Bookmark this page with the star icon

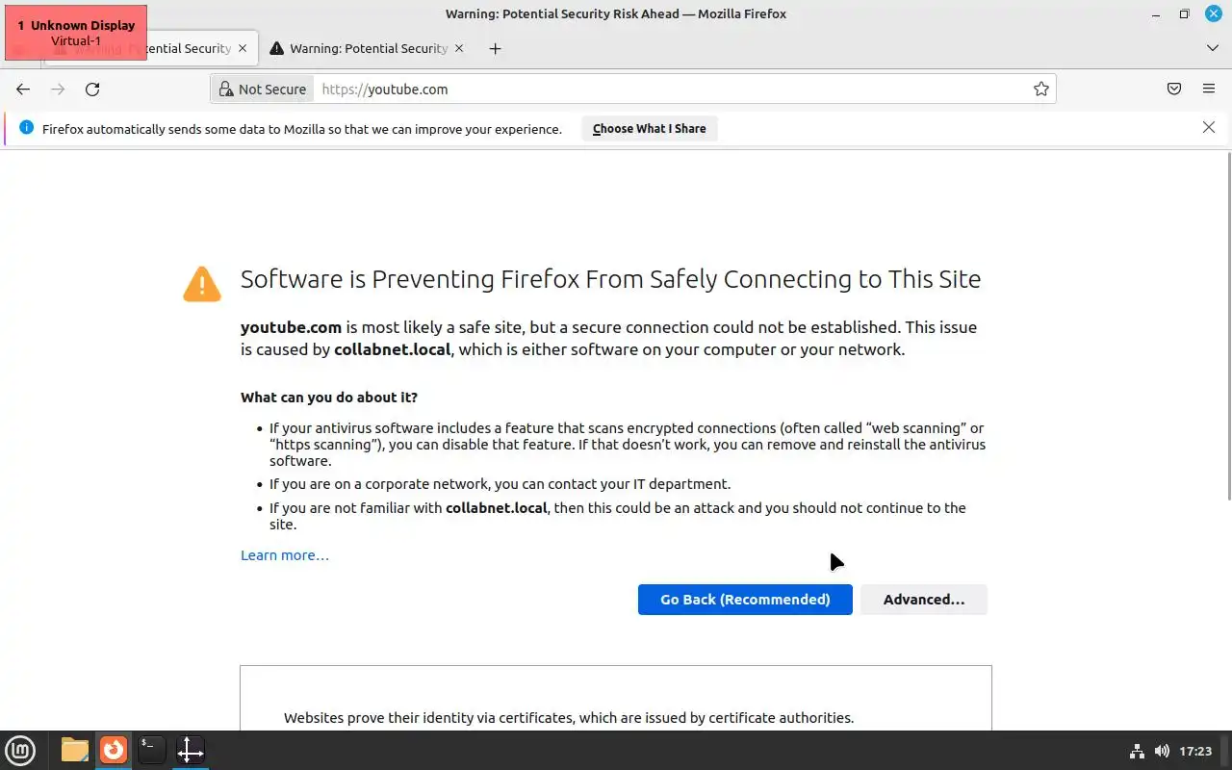[1040, 90]
